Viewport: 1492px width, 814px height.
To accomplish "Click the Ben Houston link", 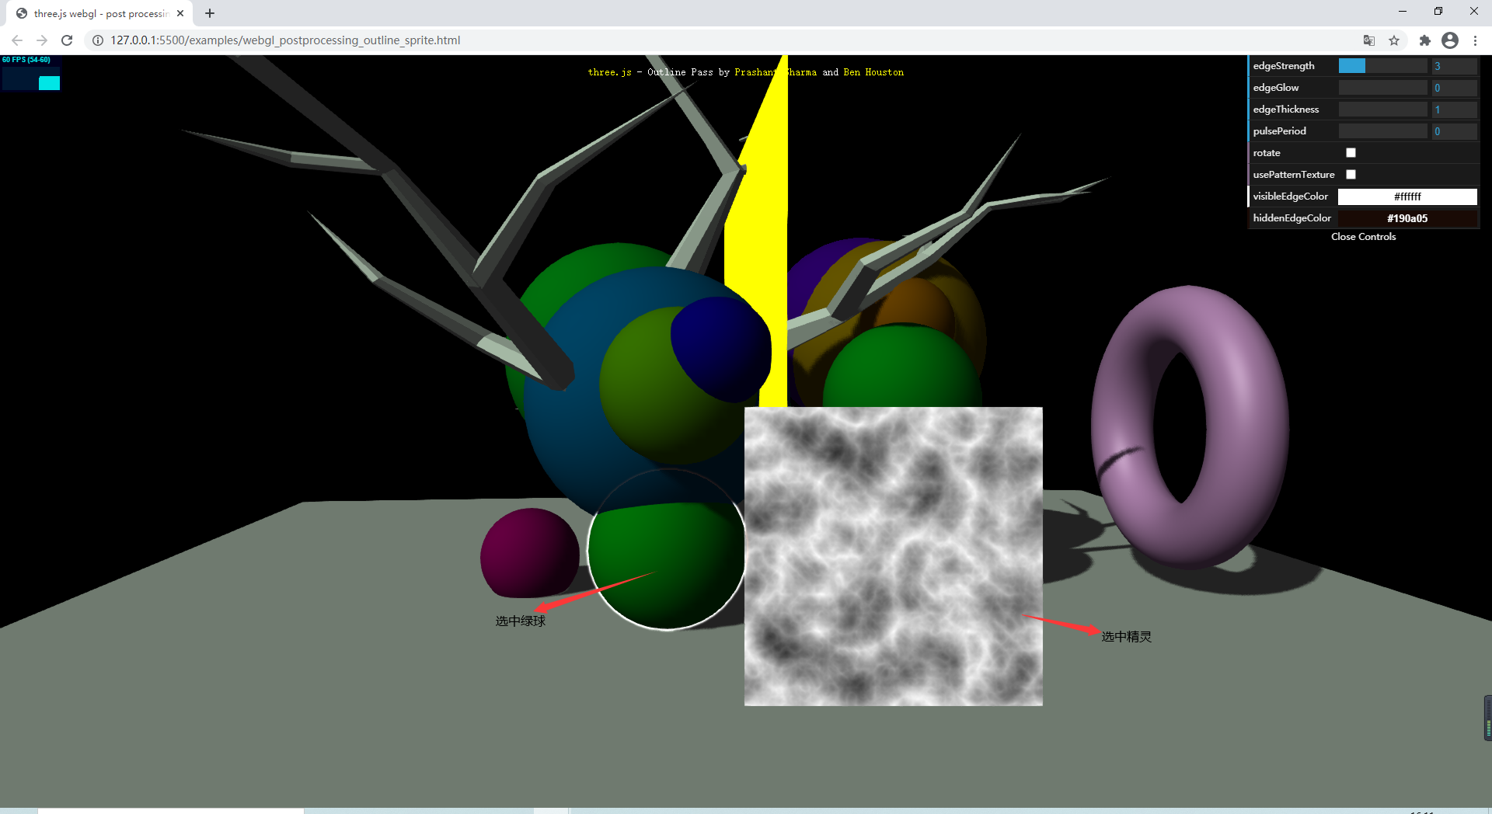I will click(x=873, y=71).
